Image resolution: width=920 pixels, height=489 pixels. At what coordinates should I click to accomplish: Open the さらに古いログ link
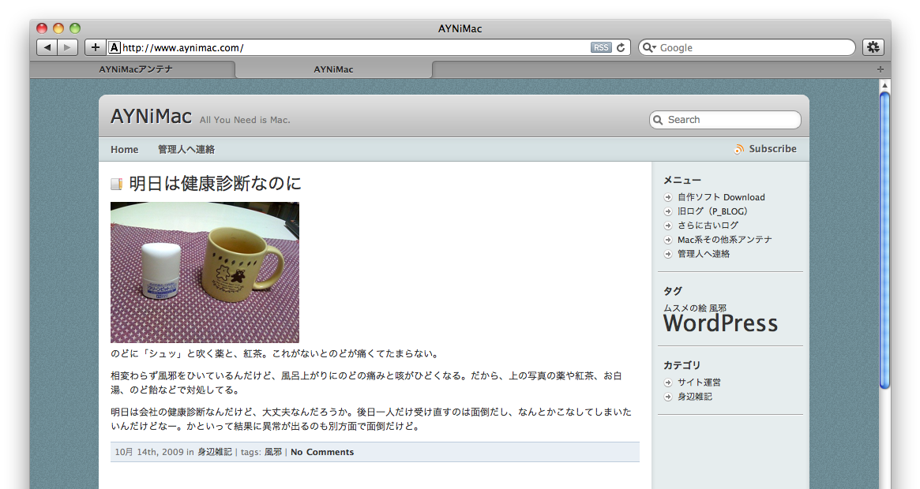click(x=708, y=226)
